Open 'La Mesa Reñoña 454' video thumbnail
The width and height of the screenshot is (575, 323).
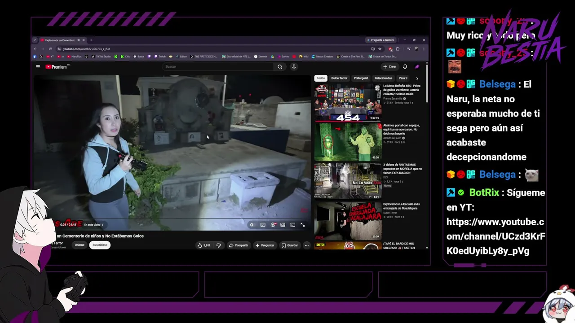click(x=348, y=103)
